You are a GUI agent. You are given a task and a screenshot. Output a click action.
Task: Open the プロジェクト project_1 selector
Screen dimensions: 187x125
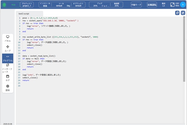point(28,5)
